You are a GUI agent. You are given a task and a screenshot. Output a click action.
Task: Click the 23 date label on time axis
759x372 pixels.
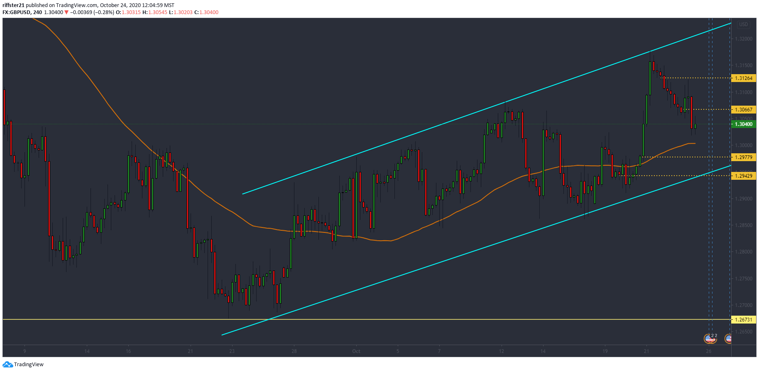click(232, 351)
